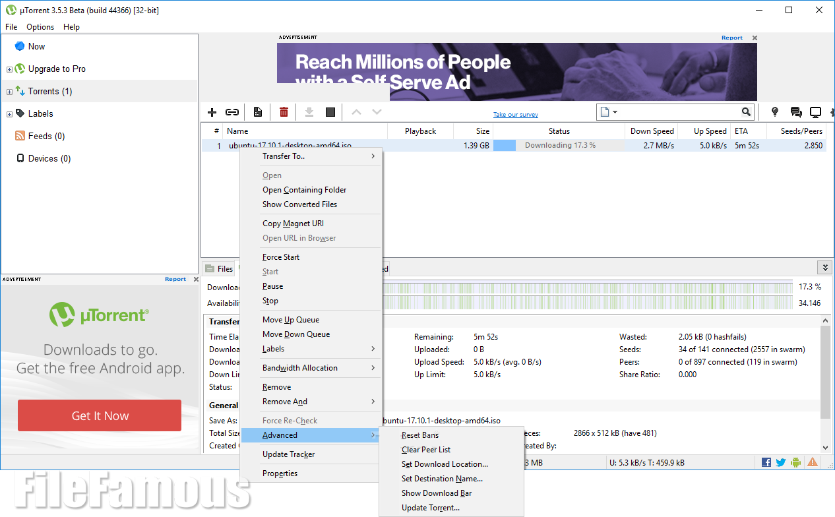This screenshot has height=517, width=835.
Task: Click the chat bubbles icon in the toolbar
Action: coord(796,112)
